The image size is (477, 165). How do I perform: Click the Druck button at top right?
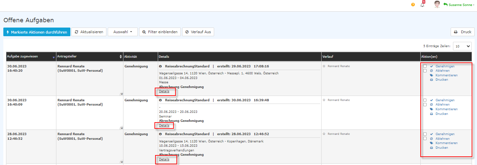[462, 32]
